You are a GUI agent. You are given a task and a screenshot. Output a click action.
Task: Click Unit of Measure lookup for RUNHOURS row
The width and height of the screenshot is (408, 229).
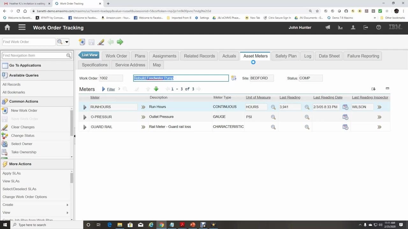[273, 107]
